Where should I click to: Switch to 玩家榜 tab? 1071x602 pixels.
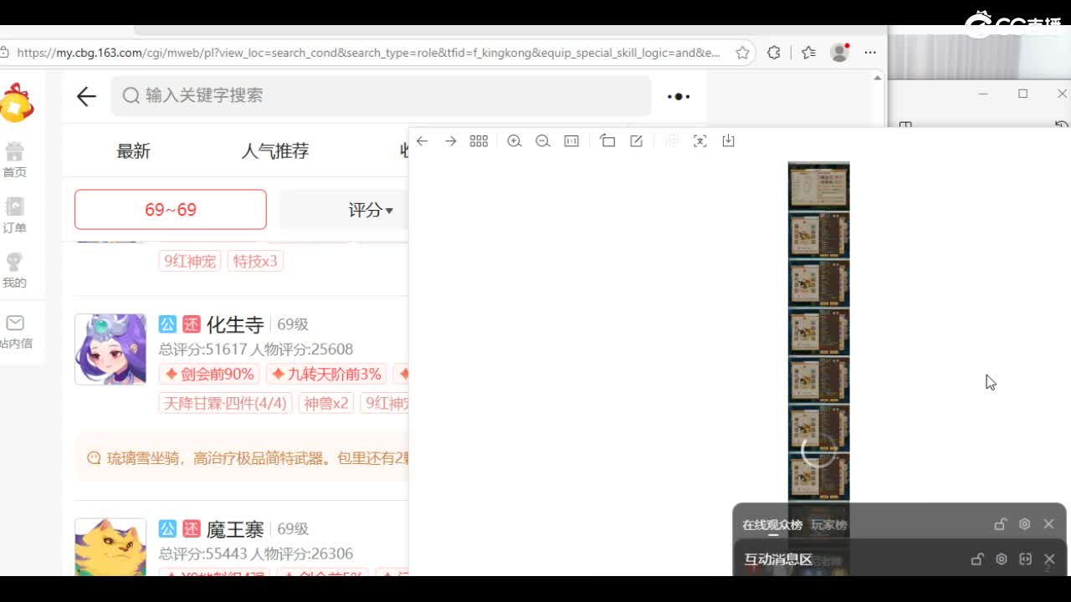[828, 525]
